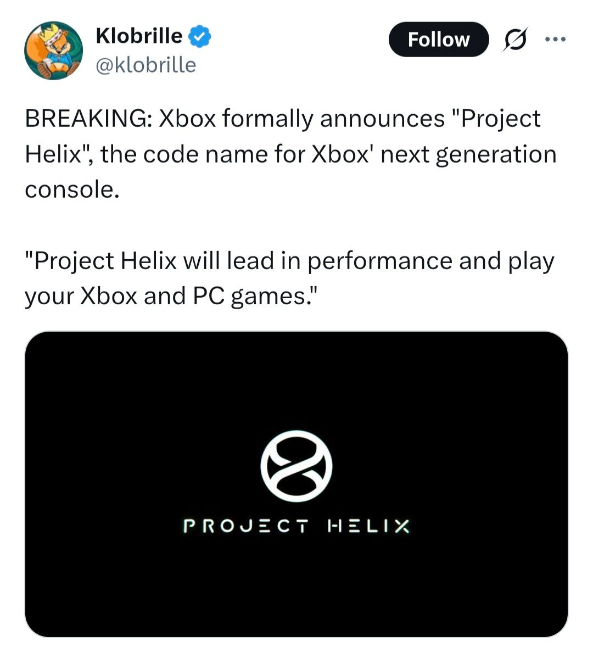This screenshot has width=593, height=653.
Task: Open the Project Helix media image
Action: point(296,577)
